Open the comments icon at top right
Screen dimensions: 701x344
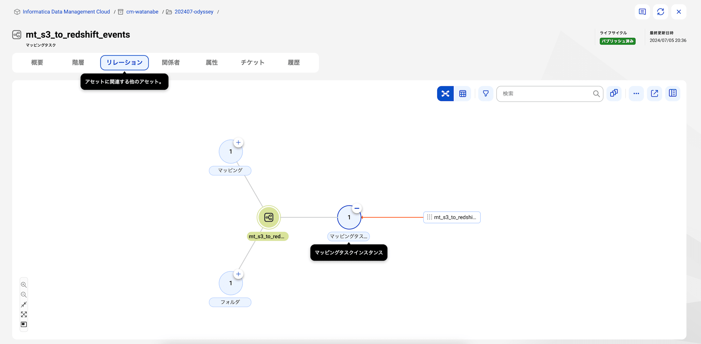tap(642, 12)
